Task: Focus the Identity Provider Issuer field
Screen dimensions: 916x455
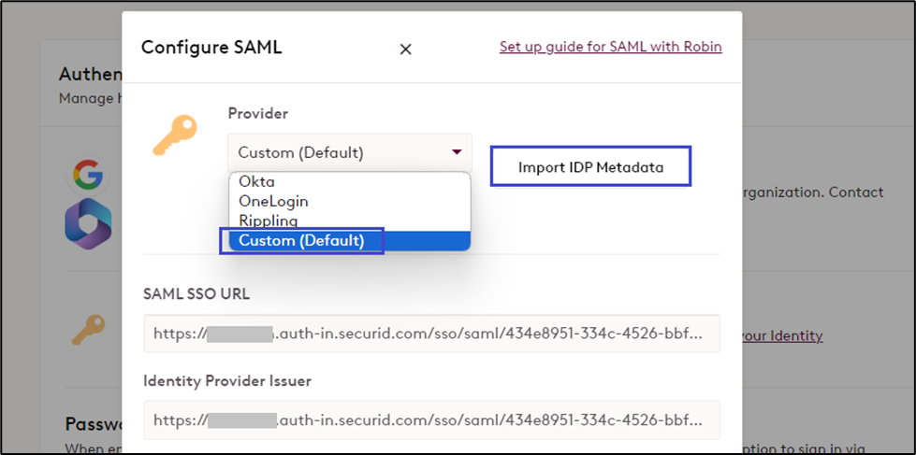Action: point(431,420)
